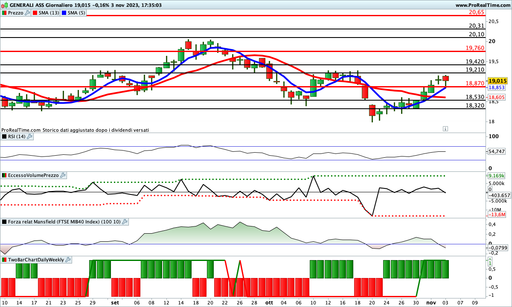Image resolution: width=512 pixels, height=307 pixels.
Task: Open TwoBarChartDailyWeekly settings wrench
Action: tap(69, 259)
